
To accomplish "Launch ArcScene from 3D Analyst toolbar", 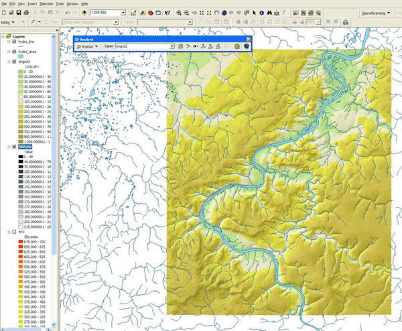I will pyautogui.click(x=237, y=46).
